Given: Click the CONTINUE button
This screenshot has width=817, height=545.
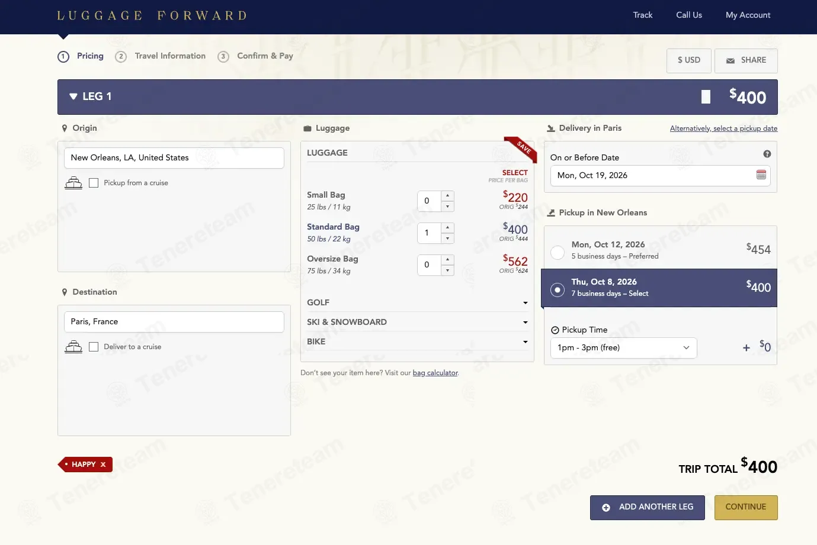Looking at the screenshot, I should [x=746, y=508].
